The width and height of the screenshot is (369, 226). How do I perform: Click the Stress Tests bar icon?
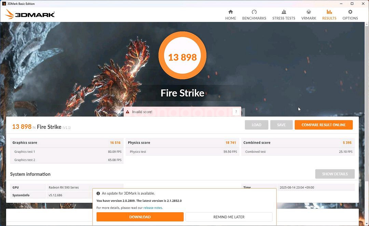(x=284, y=12)
